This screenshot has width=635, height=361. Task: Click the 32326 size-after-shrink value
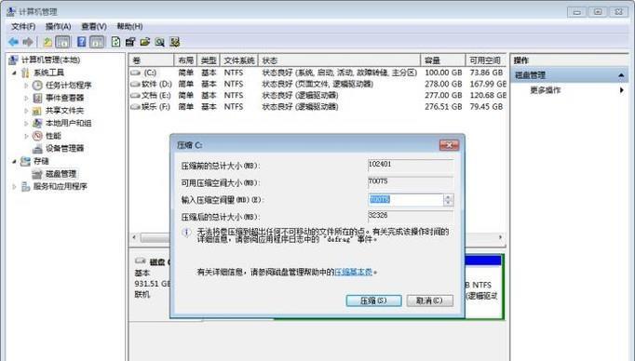378,215
